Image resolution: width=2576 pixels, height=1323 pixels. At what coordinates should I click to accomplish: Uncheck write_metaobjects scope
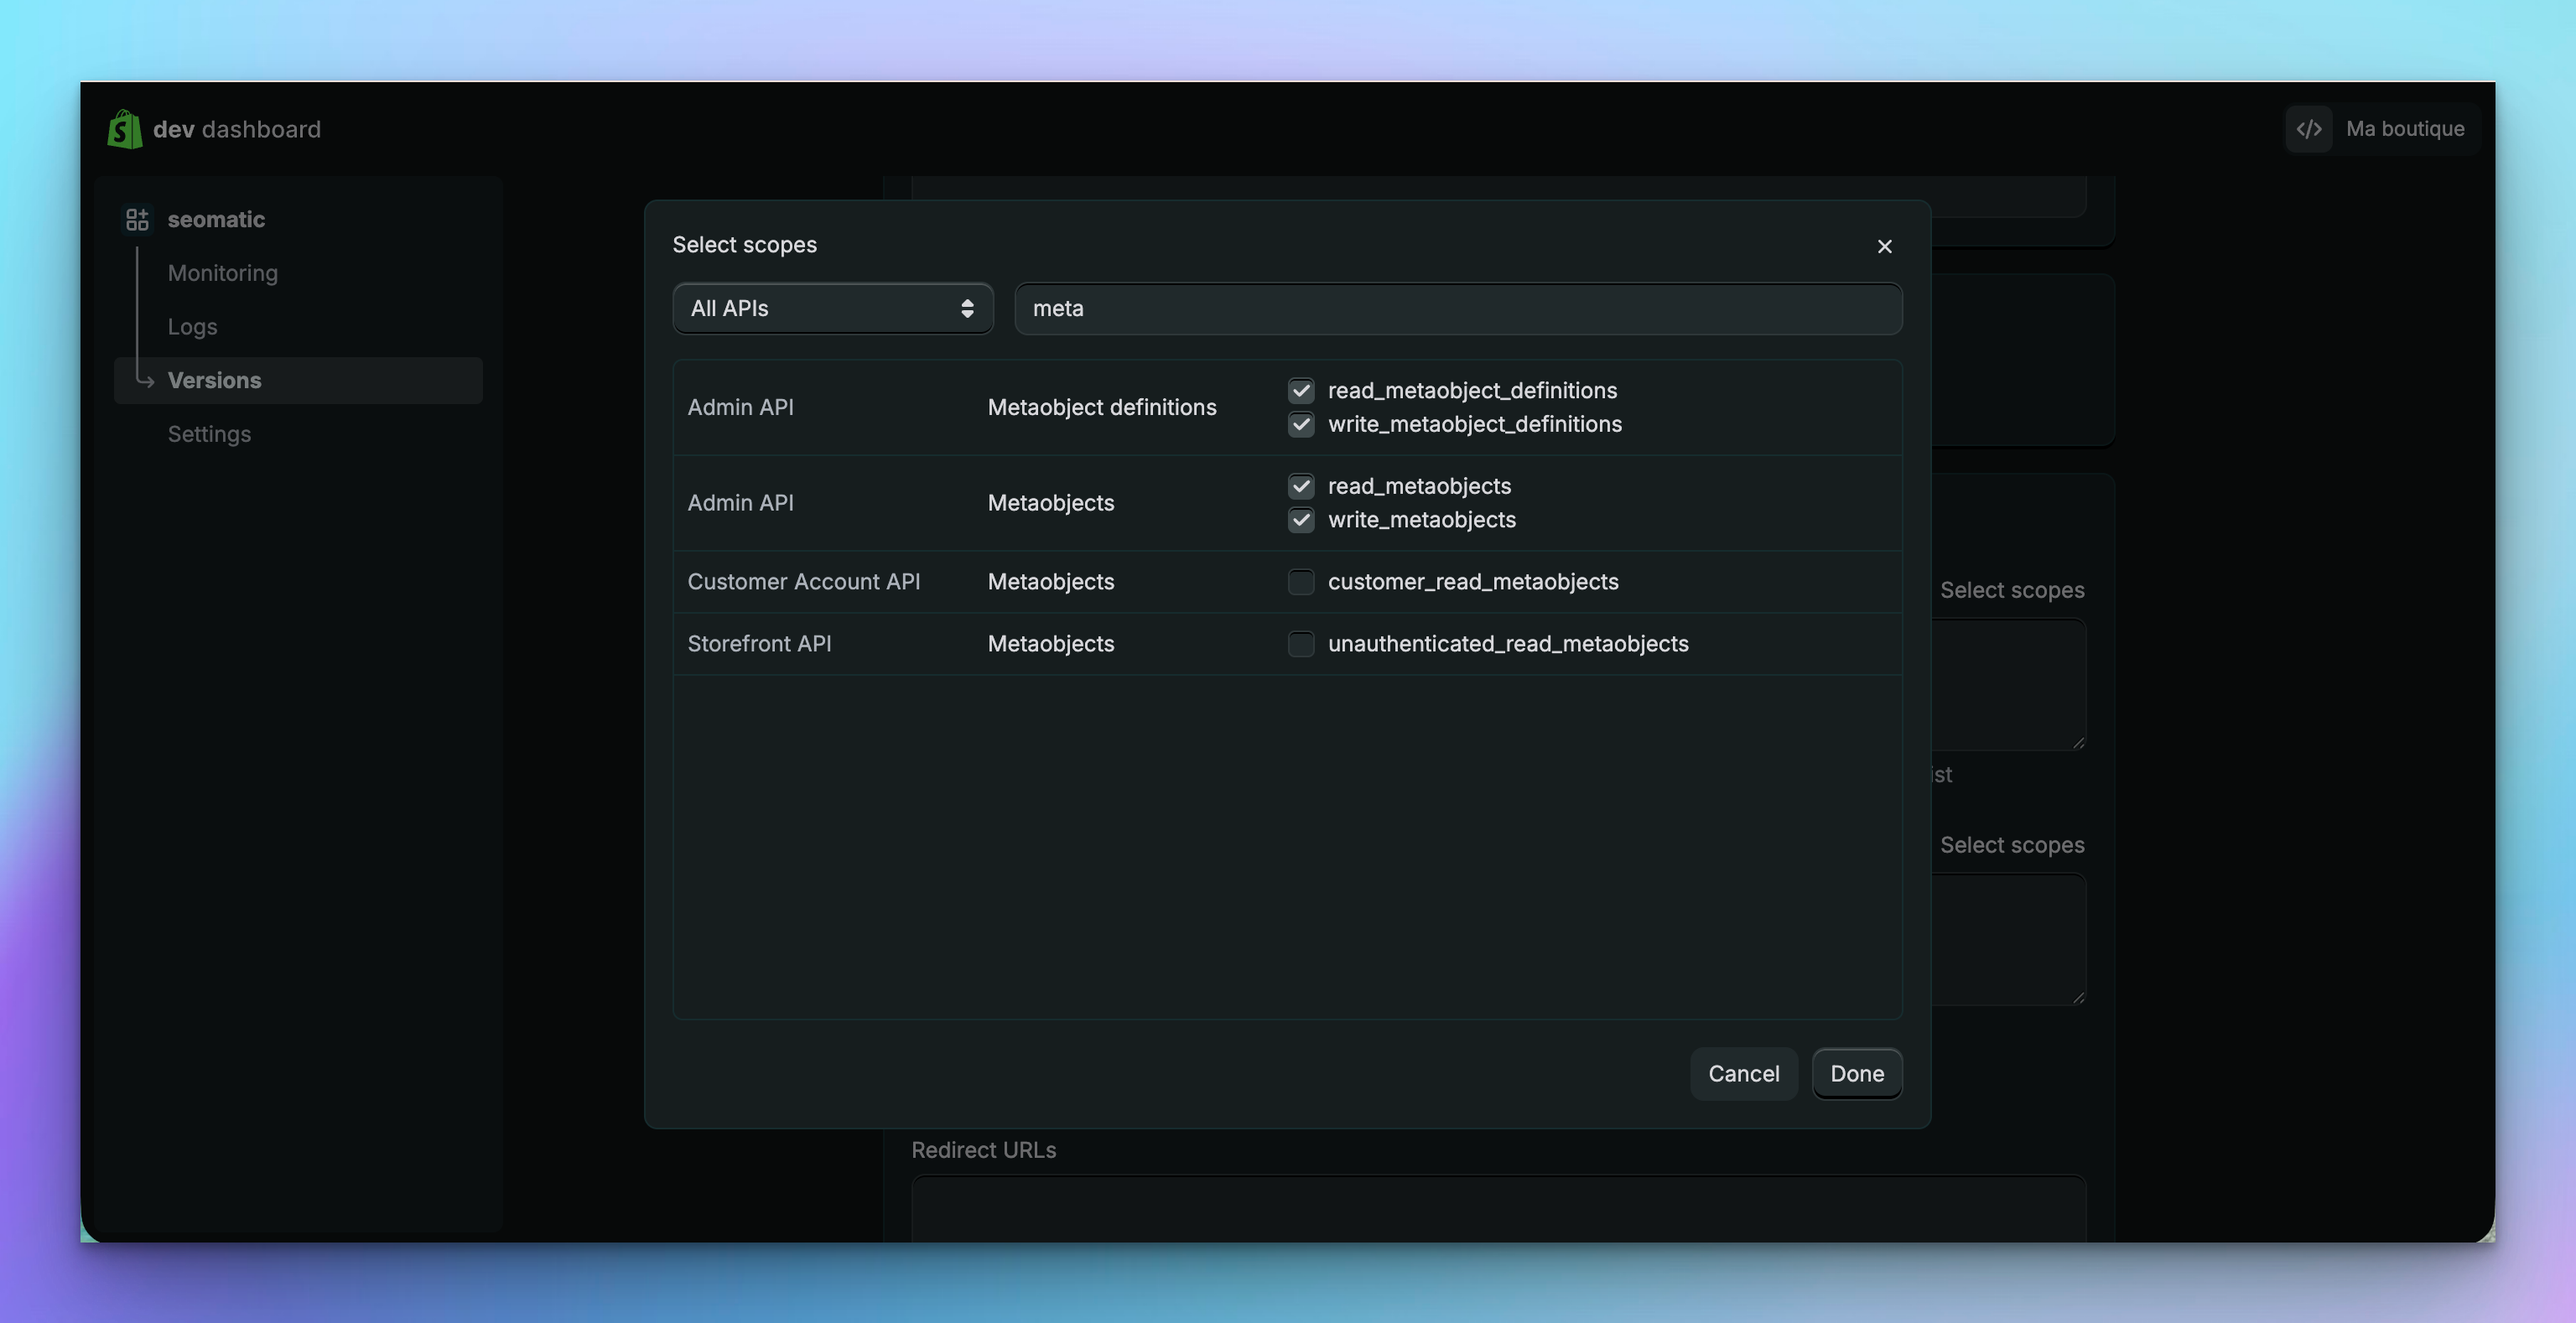[1300, 520]
